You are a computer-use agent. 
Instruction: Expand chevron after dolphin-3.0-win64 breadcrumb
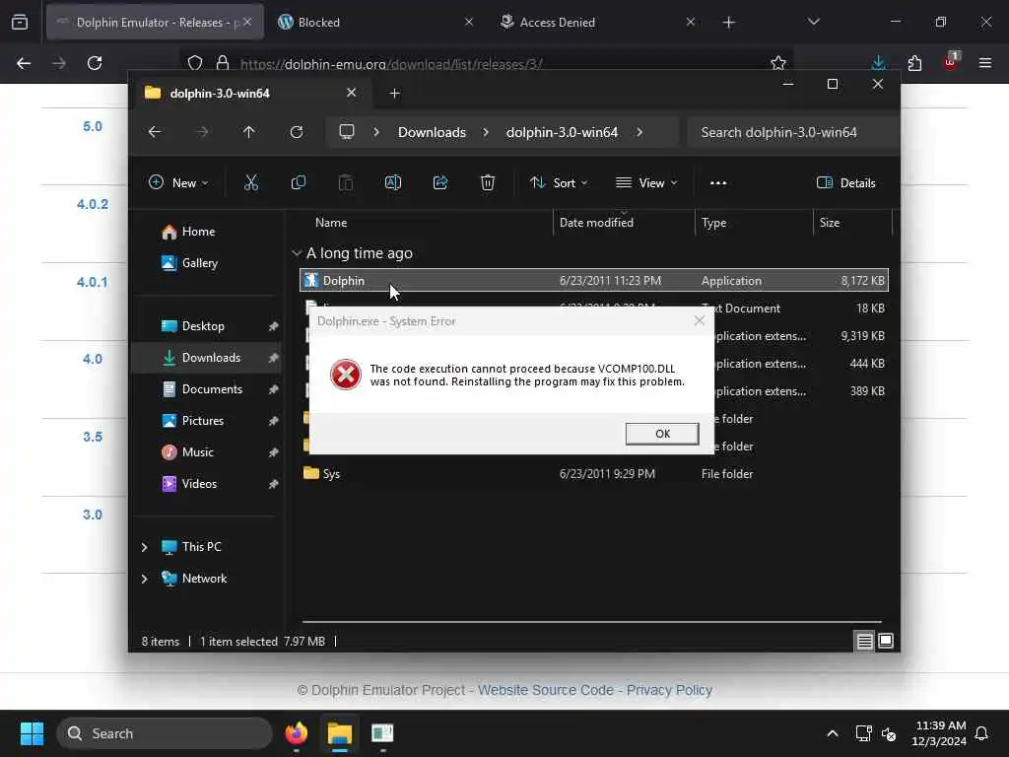[639, 132]
